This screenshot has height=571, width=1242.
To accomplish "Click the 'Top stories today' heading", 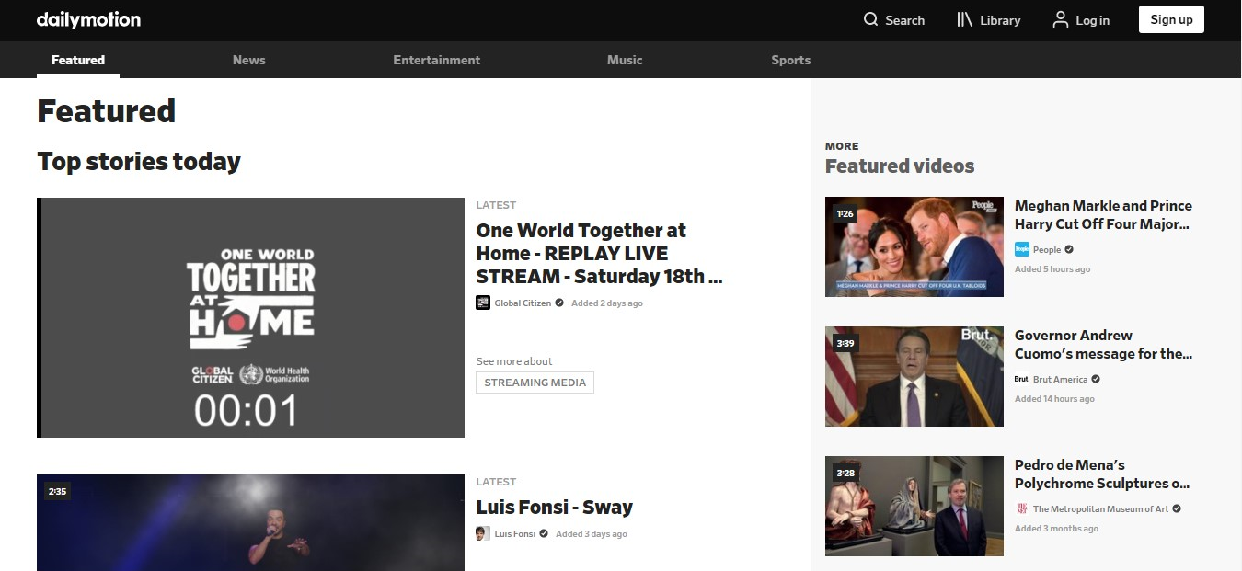I will [139, 162].
